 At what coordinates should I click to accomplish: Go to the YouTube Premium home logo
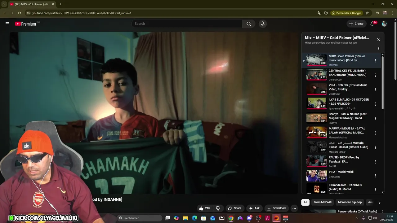click(25, 24)
